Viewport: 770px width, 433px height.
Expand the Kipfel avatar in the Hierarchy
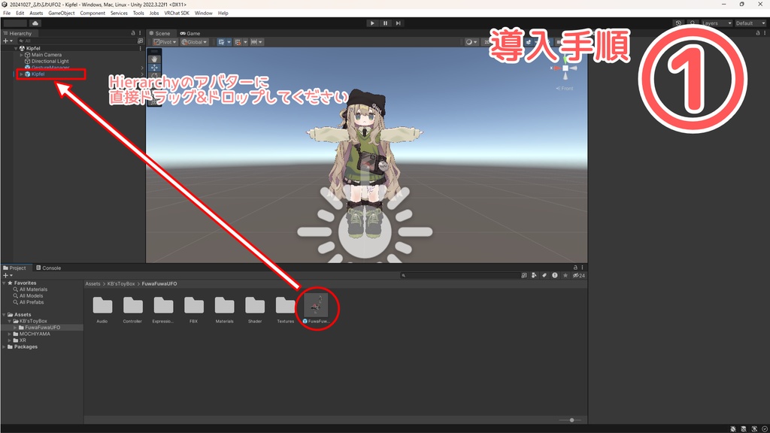pos(23,74)
